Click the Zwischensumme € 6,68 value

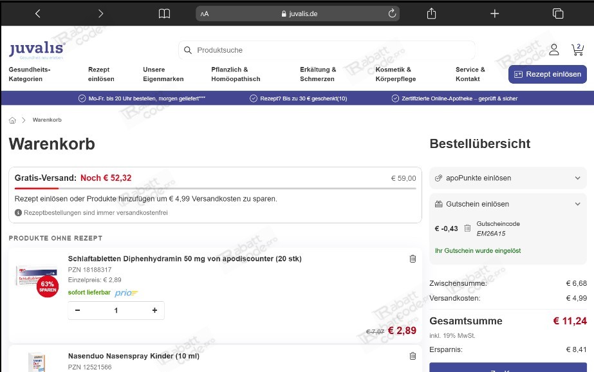[576, 283]
